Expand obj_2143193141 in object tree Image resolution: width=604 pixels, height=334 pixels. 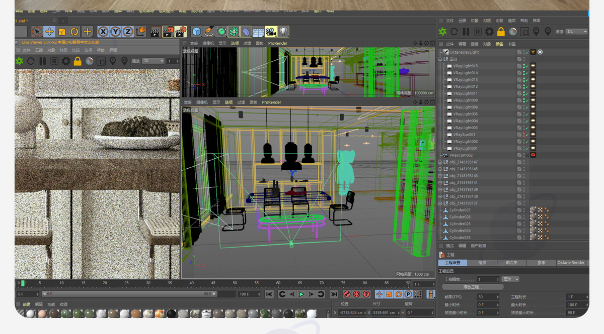click(440, 183)
